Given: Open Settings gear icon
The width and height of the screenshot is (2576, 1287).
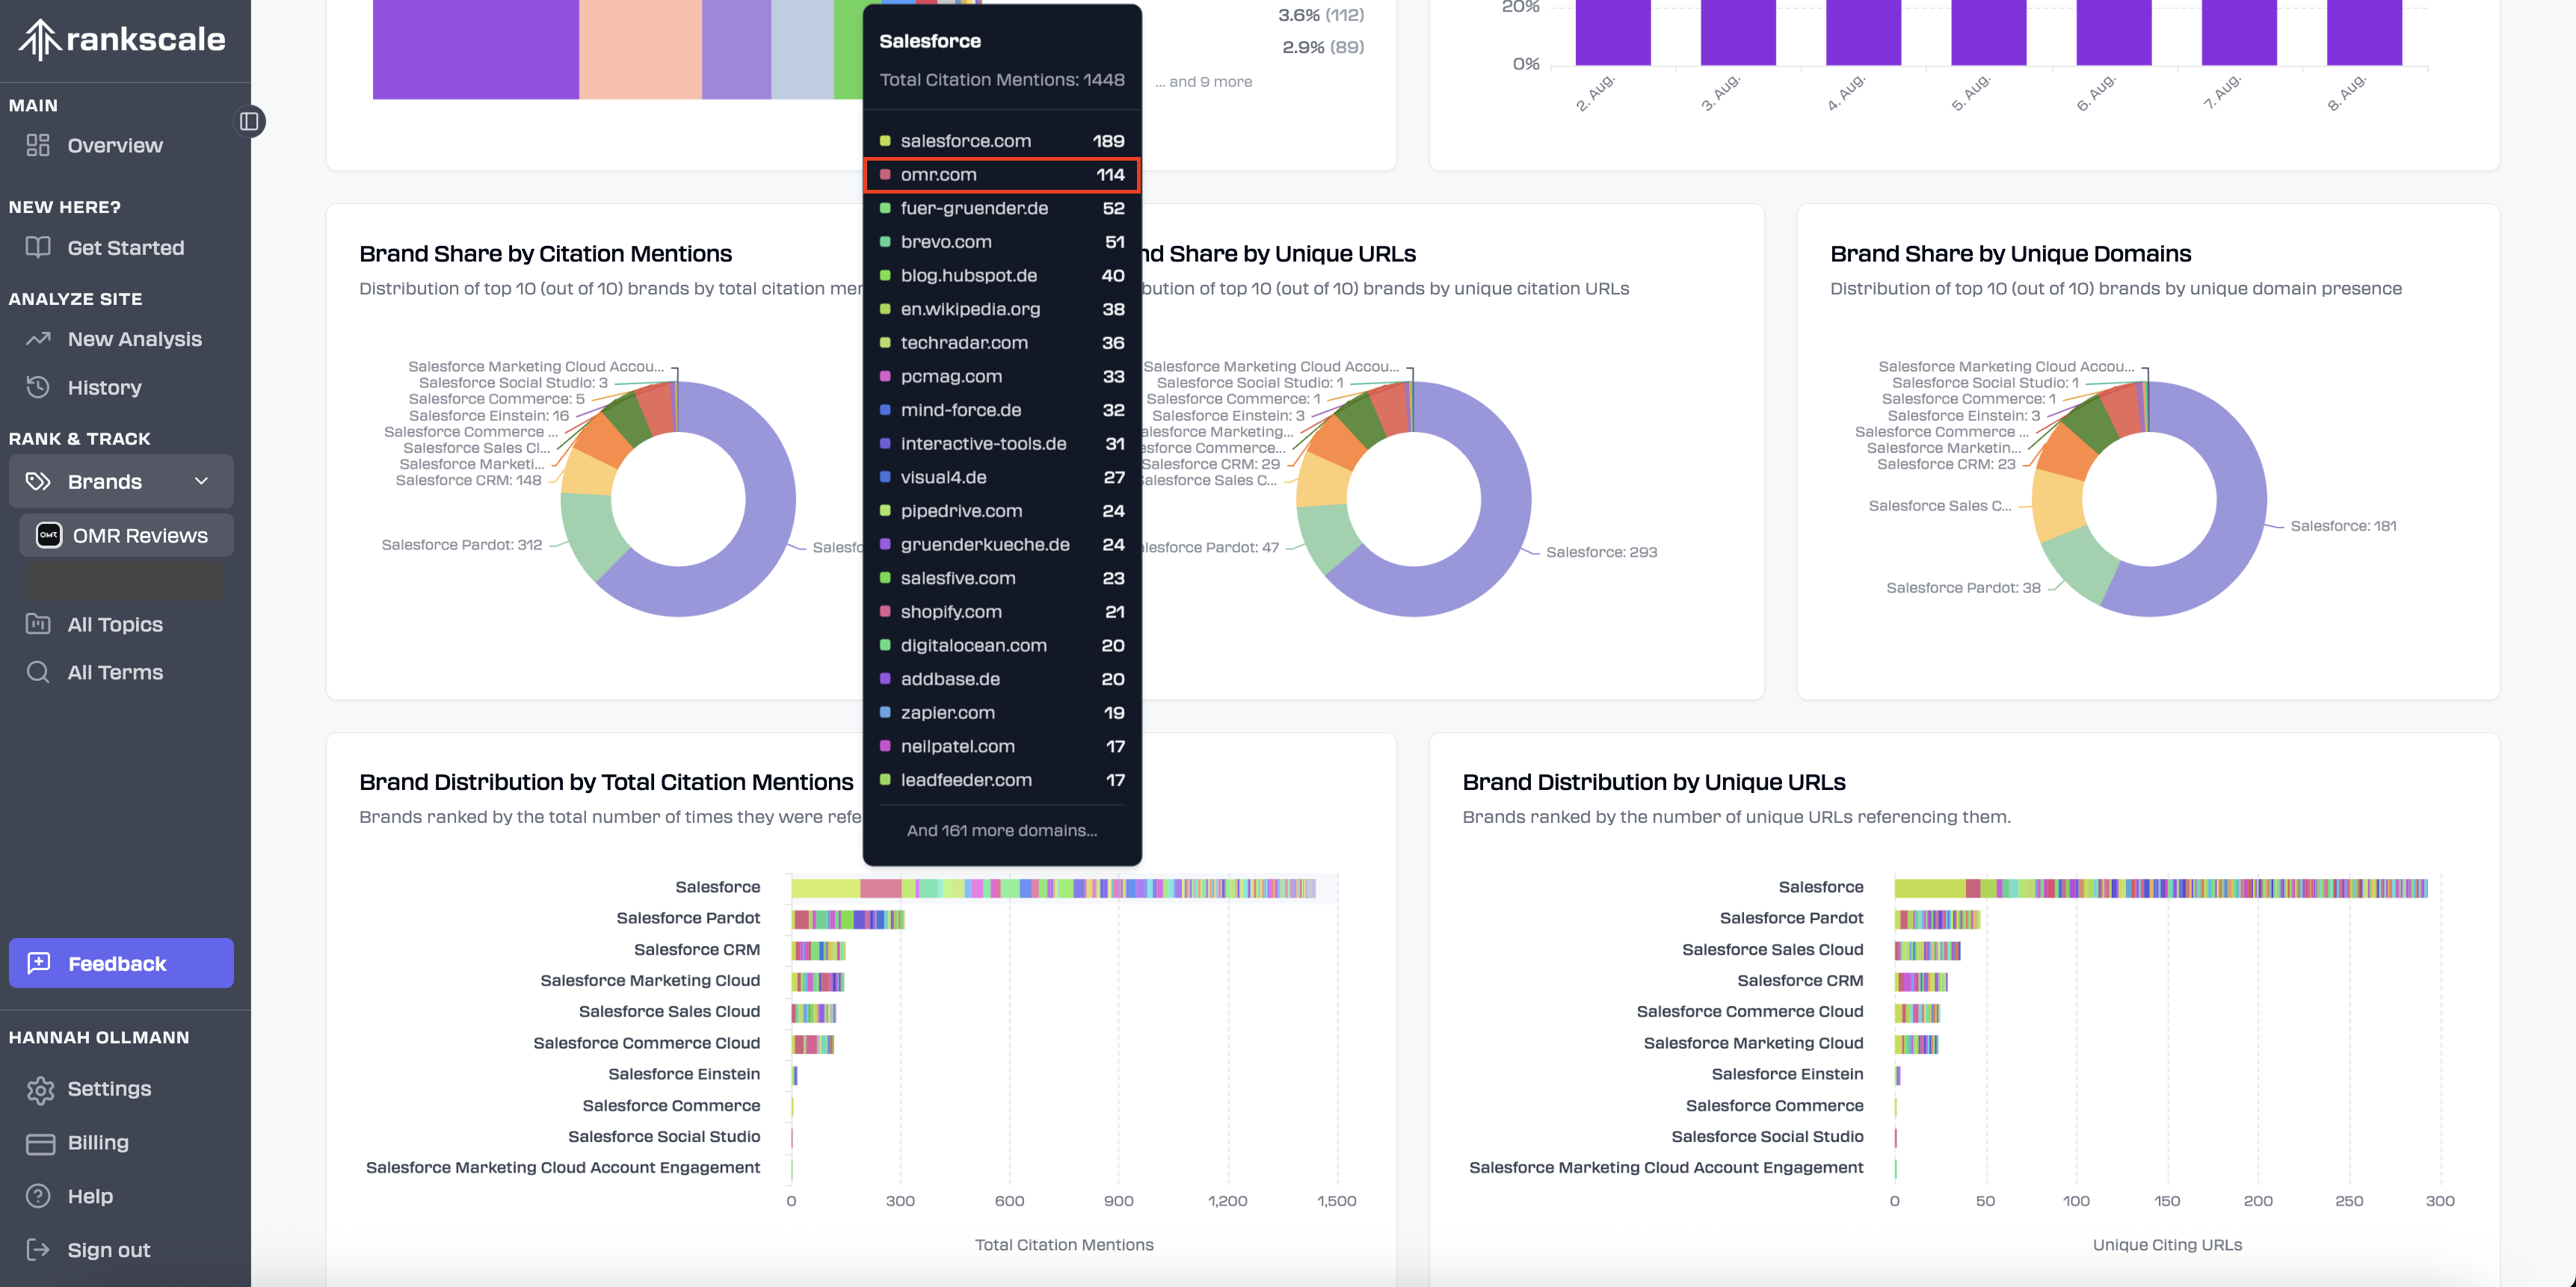Looking at the screenshot, I should [x=40, y=1090].
